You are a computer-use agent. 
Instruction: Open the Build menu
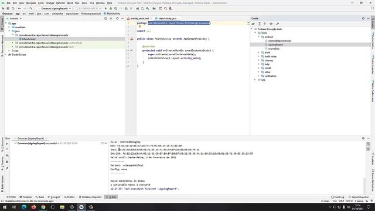coord(70,3)
